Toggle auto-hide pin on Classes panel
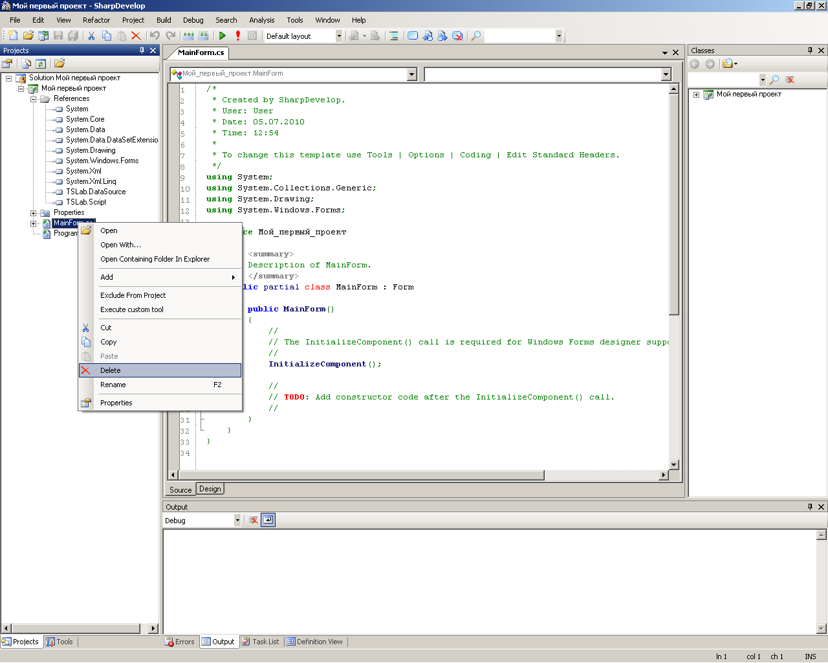Image resolution: width=828 pixels, height=663 pixels. (x=810, y=51)
